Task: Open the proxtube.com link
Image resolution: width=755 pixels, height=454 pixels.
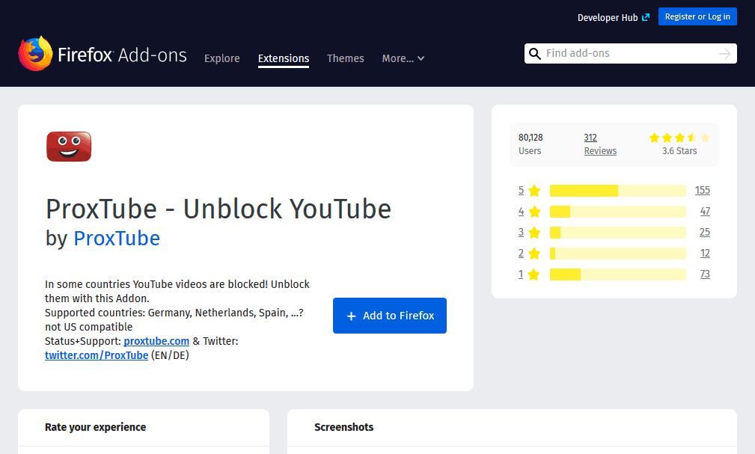Action: [156, 341]
